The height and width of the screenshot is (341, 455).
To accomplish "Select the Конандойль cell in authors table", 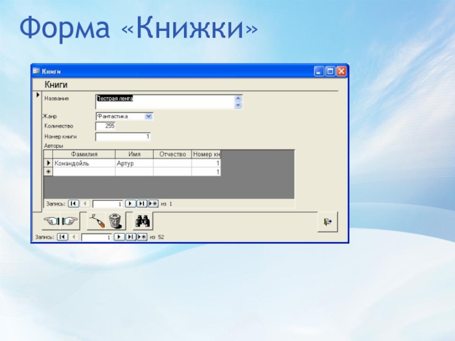I will [x=84, y=163].
